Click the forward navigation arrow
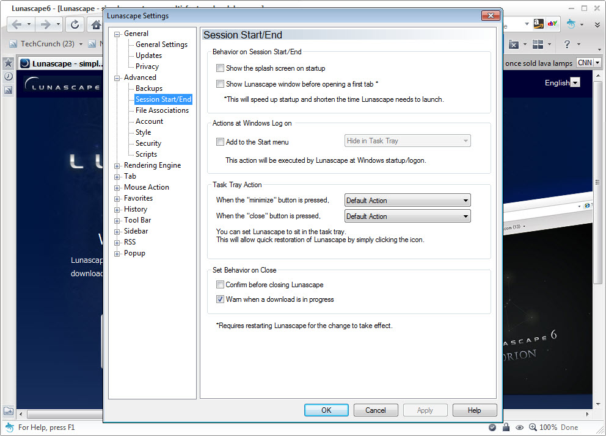 tap(46, 24)
